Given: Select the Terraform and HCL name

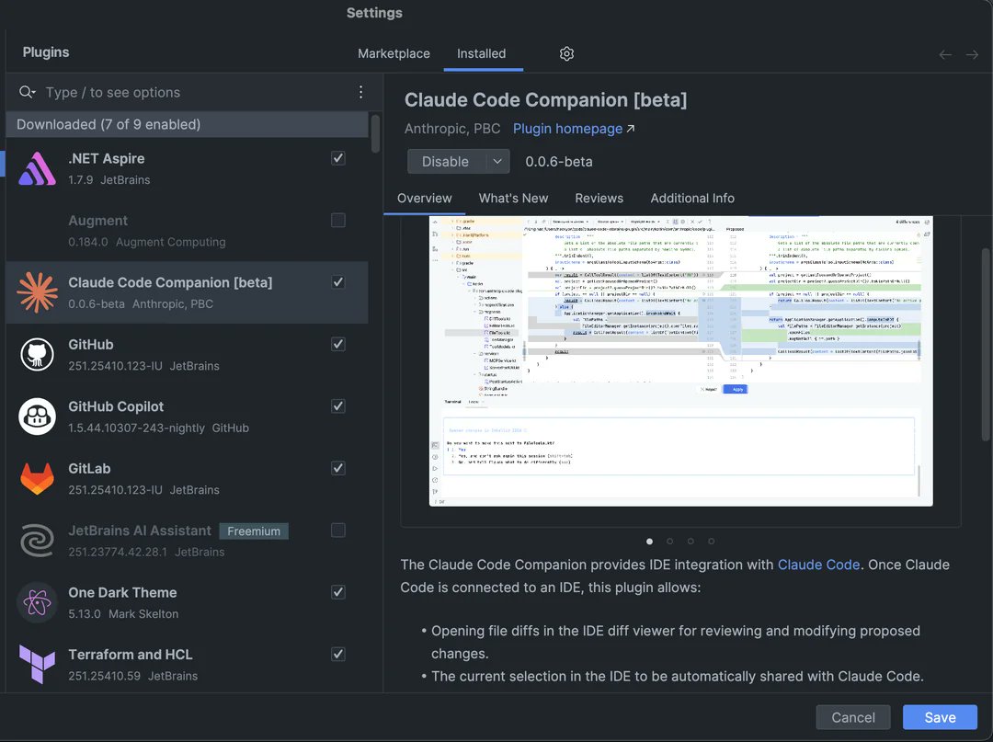Looking at the screenshot, I should pos(131,655).
